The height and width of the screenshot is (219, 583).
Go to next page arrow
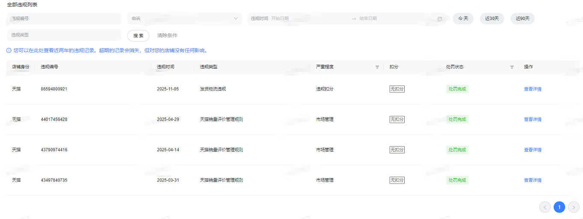pos(574,207)
